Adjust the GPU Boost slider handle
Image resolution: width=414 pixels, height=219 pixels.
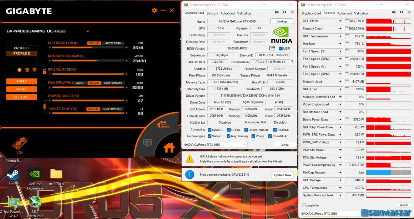point(92,48)
